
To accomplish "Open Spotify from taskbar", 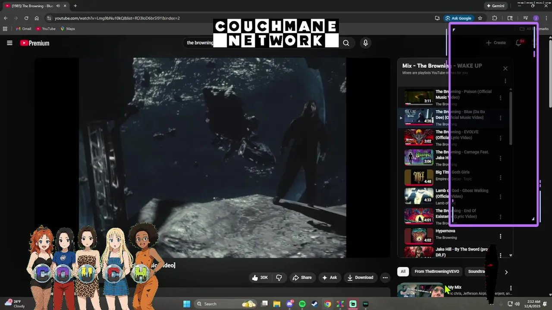I will point(302,304).
